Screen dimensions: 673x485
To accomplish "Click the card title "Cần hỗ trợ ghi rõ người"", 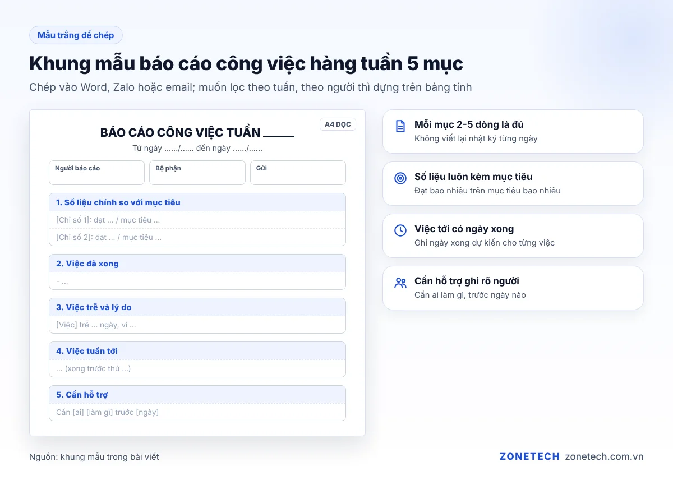I will tap(467, 281).
